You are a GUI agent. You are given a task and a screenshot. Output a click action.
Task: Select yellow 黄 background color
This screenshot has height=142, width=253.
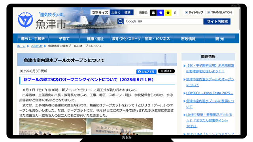(x=168, y=13)
